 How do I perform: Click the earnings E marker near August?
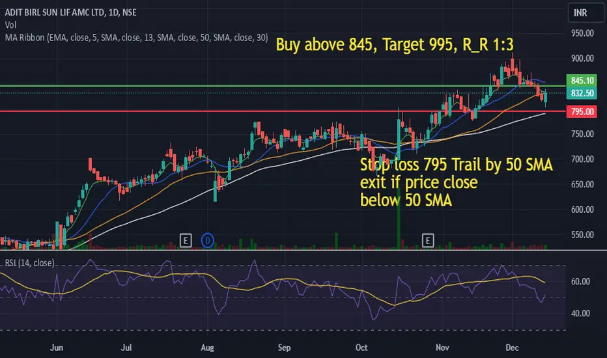point(186,241)
